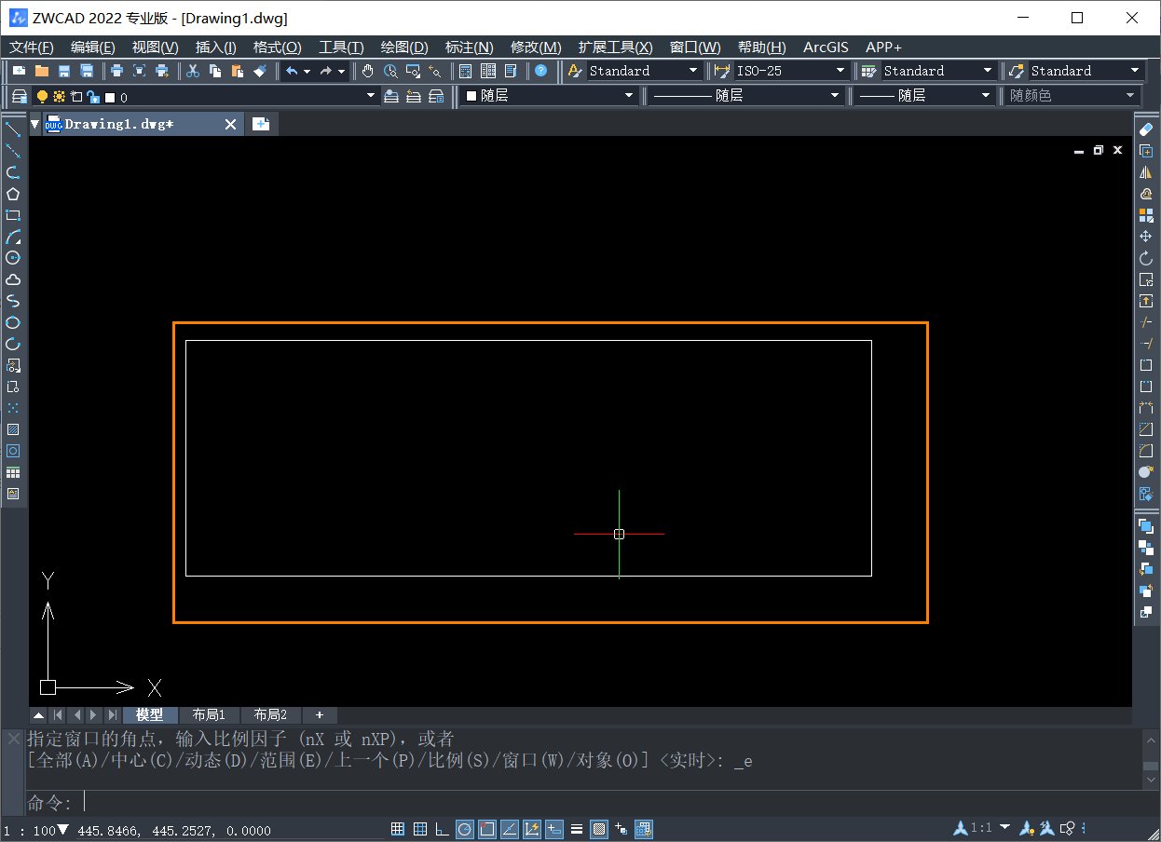Toggle Ortho mode in status bar
Image resolution: width=1161 pixels, height=842 pixels.
click(x=442, y=829)
